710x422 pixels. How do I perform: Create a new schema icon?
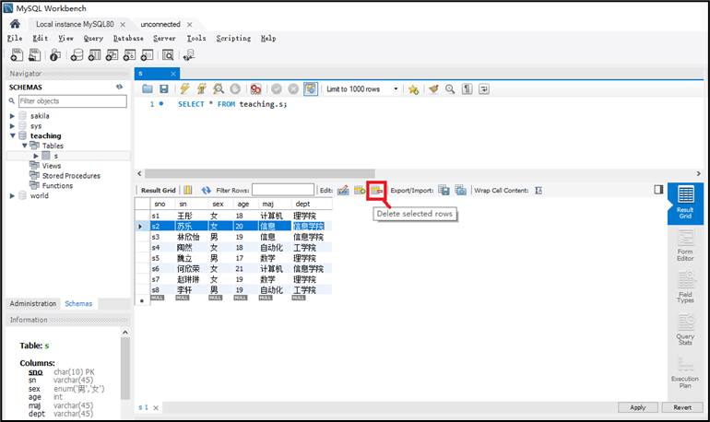[77, 55]
